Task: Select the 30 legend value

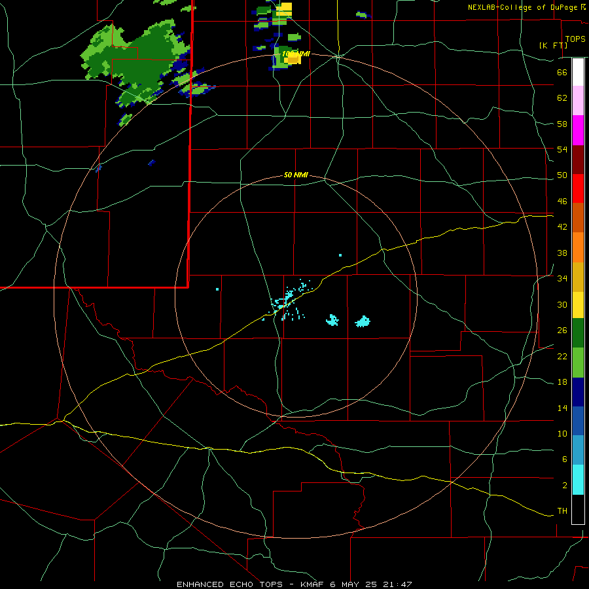Action: point(562,304)
